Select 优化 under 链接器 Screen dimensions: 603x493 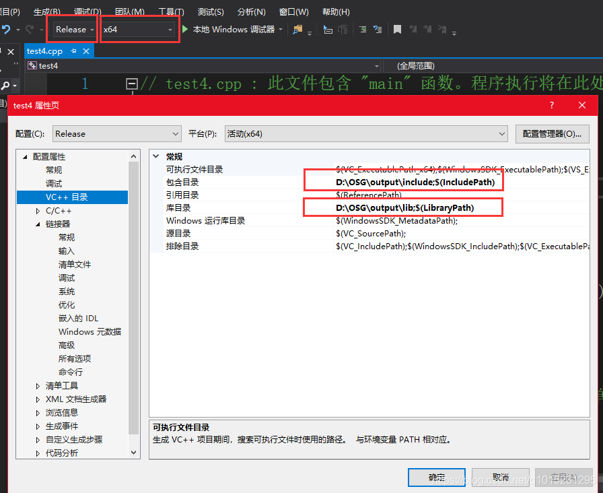tap(67, 305)
